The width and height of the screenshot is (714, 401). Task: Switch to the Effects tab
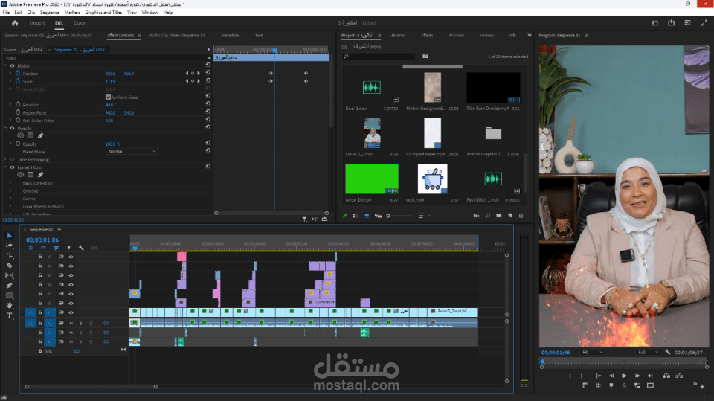(427, 35)
